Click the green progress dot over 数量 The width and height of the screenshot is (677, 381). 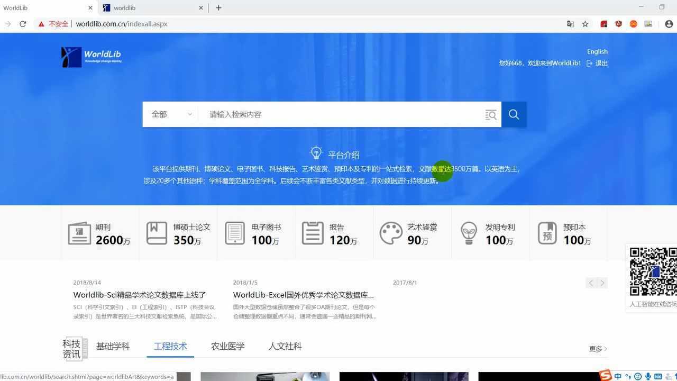pyautogui.click(x=442, y=170)
